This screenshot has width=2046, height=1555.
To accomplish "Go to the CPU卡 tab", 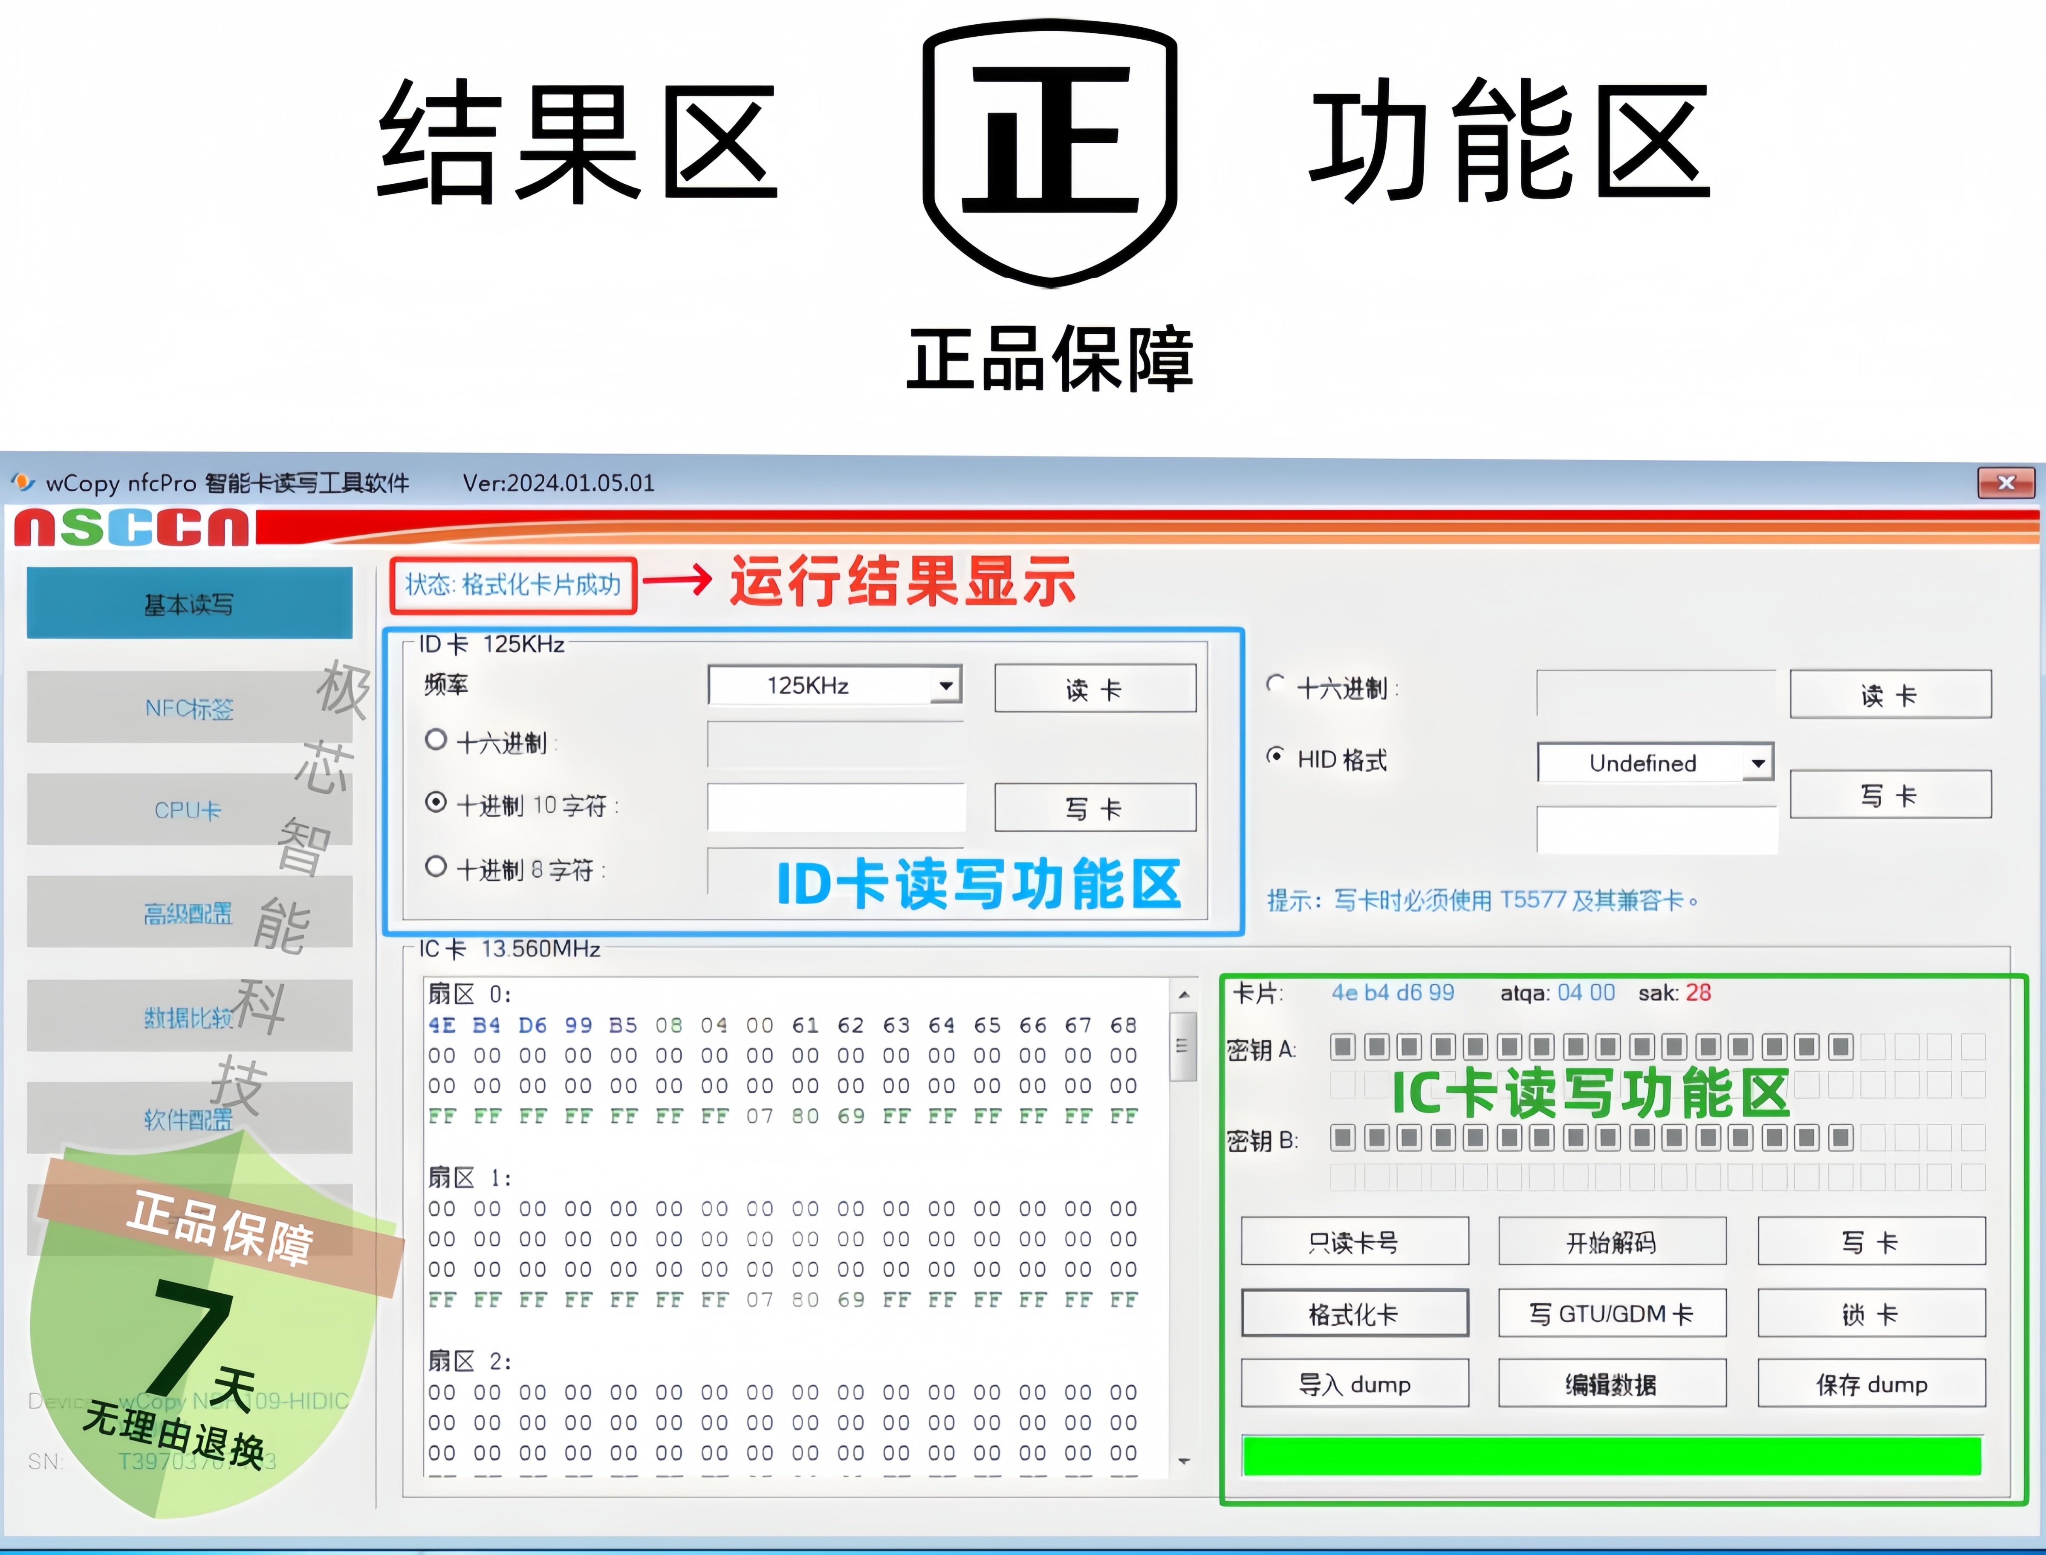I will [189, 810].
